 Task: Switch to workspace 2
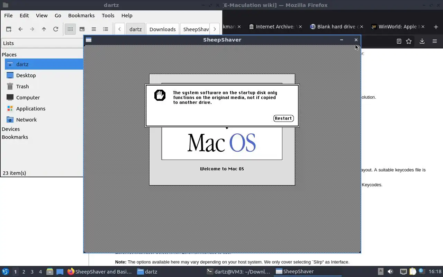[x=24, y=272]
